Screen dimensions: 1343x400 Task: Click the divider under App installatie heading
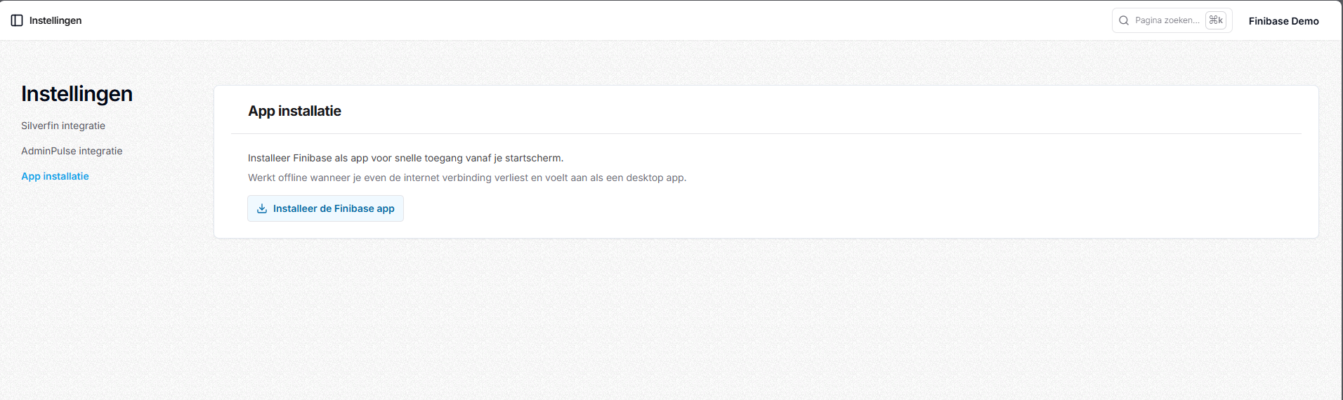(x=766, y=133)
